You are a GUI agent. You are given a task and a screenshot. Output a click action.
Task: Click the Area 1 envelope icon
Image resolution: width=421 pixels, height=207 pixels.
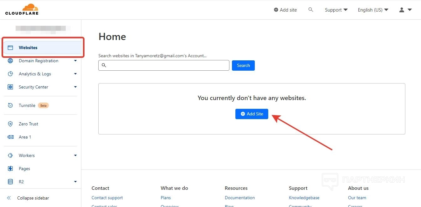point(10,137)
